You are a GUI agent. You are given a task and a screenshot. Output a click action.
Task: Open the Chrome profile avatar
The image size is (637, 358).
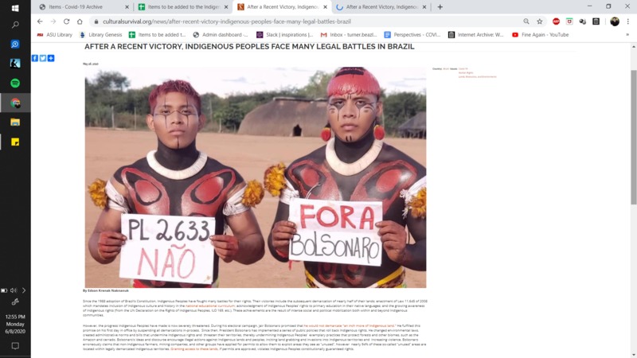pos(615,21)
